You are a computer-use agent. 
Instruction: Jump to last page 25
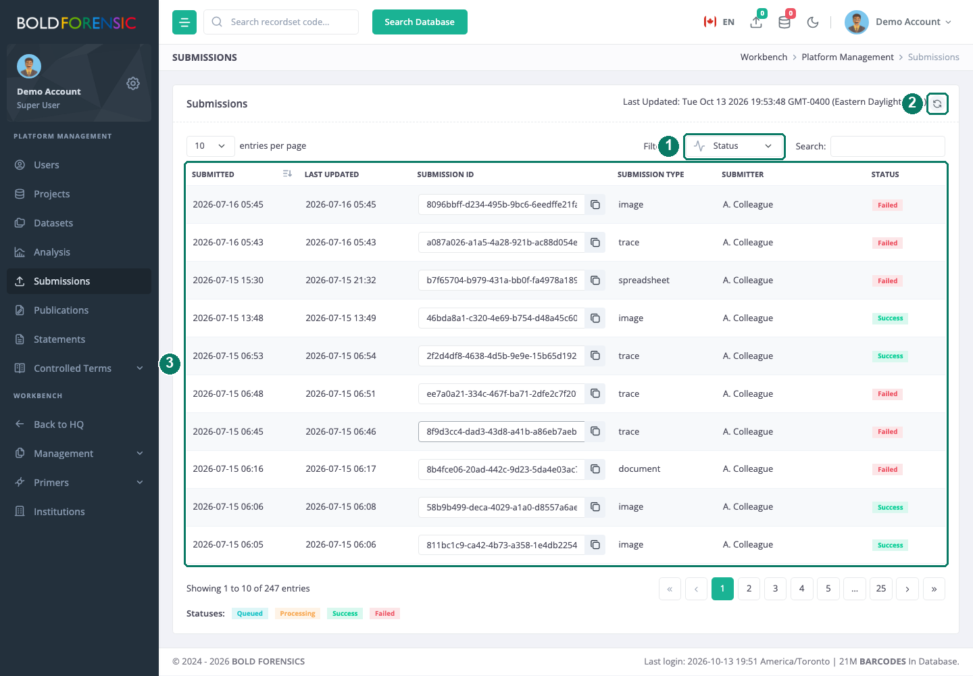click(x=881, y=589)
